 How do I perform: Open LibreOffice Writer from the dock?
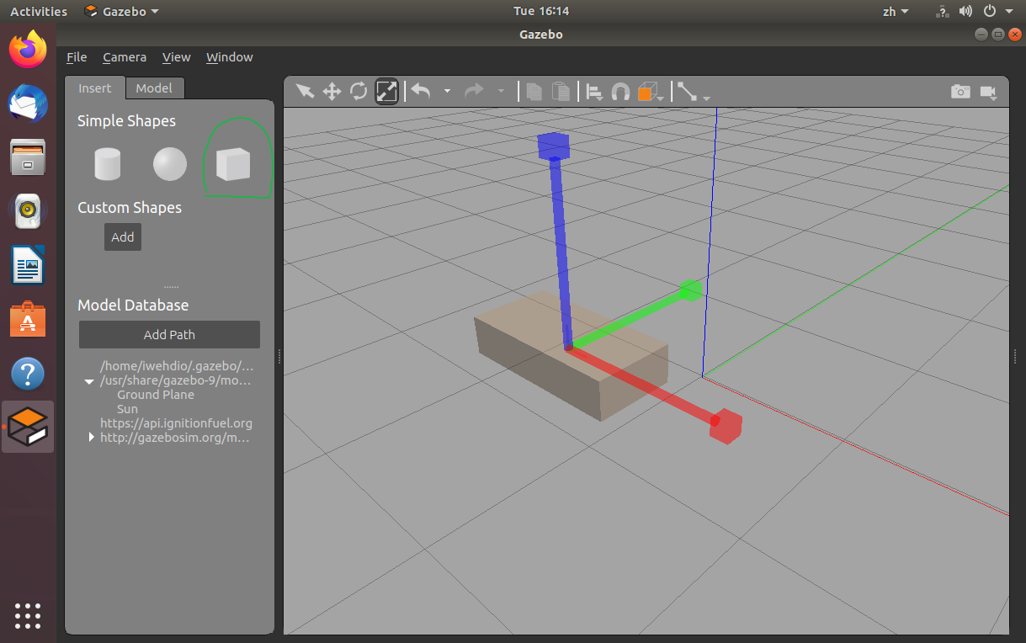point(28,265)
